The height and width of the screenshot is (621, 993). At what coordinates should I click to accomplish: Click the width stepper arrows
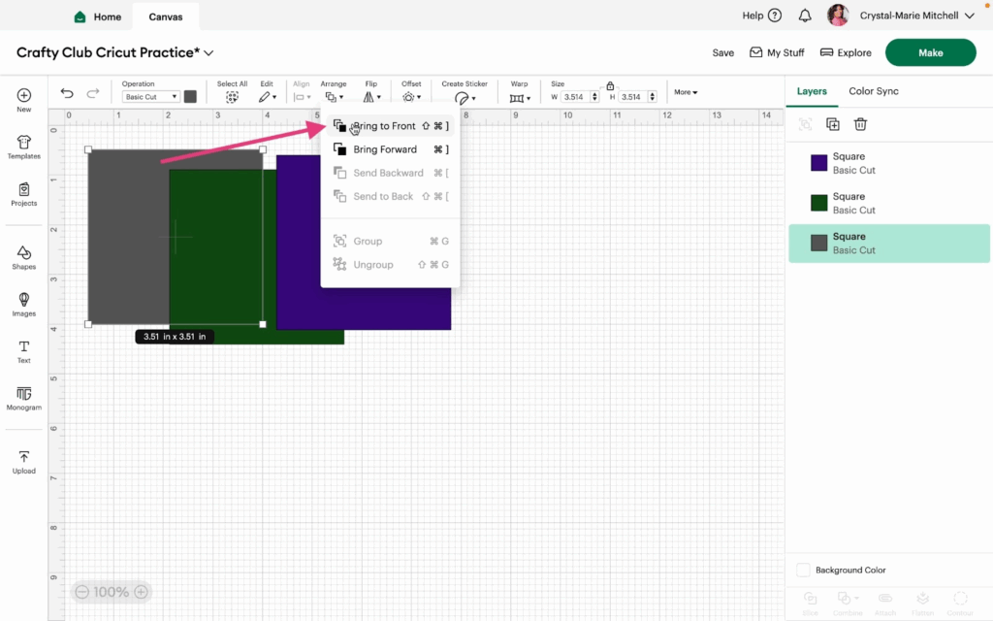(594, 97)
